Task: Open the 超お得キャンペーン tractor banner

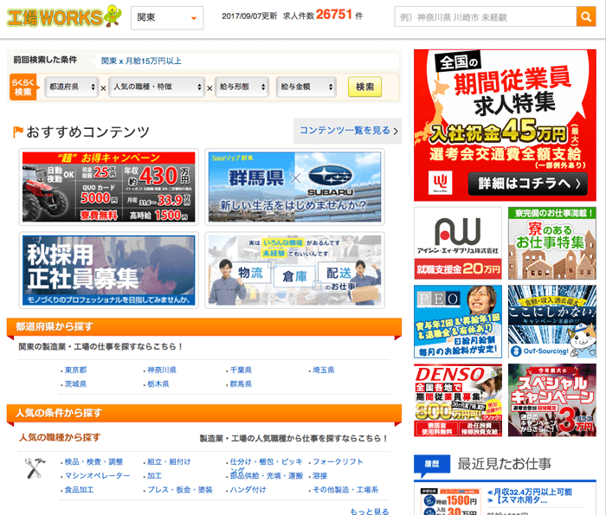Action: pos(108,187)
